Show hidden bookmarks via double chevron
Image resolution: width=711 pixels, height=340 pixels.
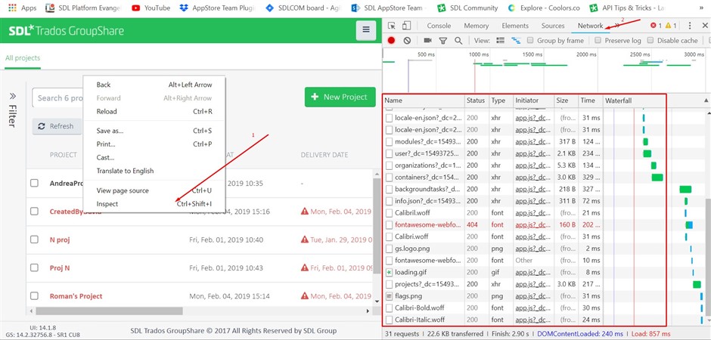pos(703,8)
